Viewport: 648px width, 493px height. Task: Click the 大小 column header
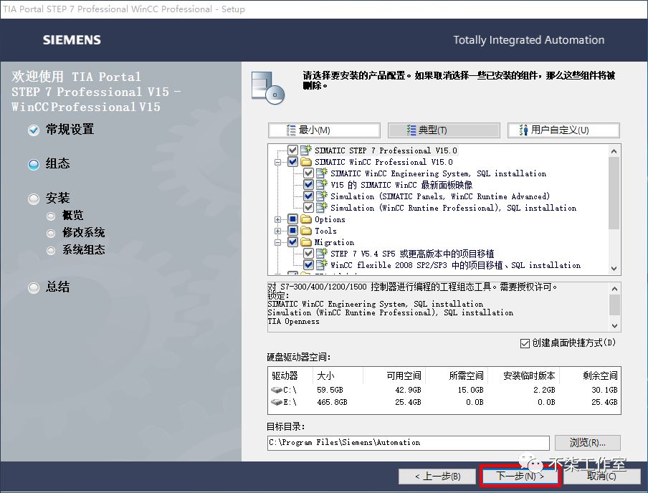[337, 375]
